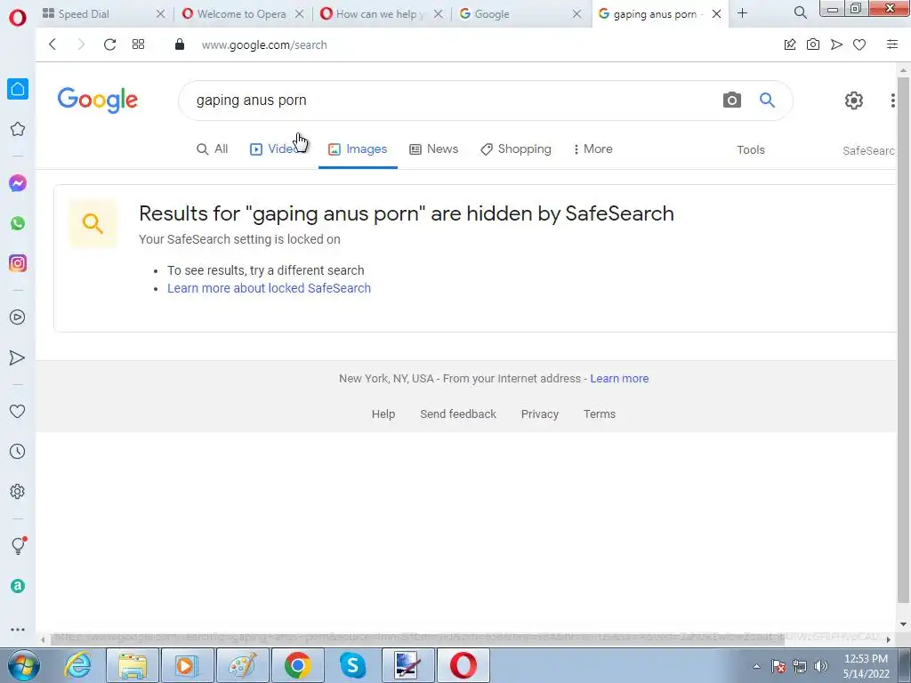Click Learn more next to Internet address
911x683 pixels.
pyautogui.click(x=619, y=379)
